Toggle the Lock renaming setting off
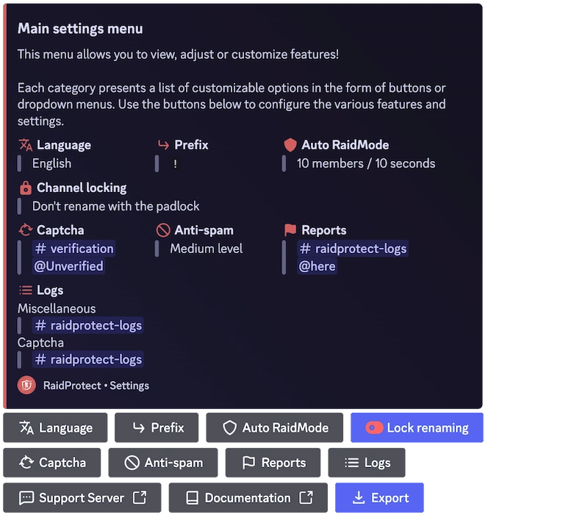This screenshot has height=515, width=588. [x=416, y=427]
